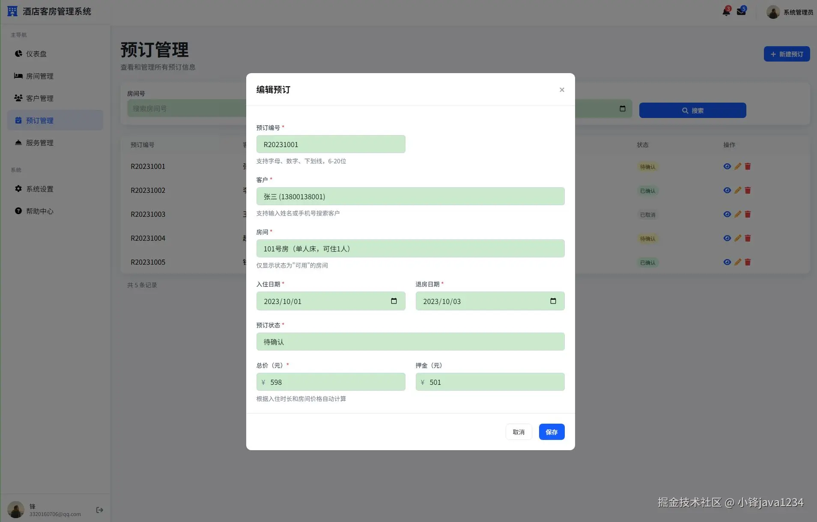The height and width of the screenshot is (522, 817).
Task: Click the 操作 column header
Action: (x=729, y=145)
